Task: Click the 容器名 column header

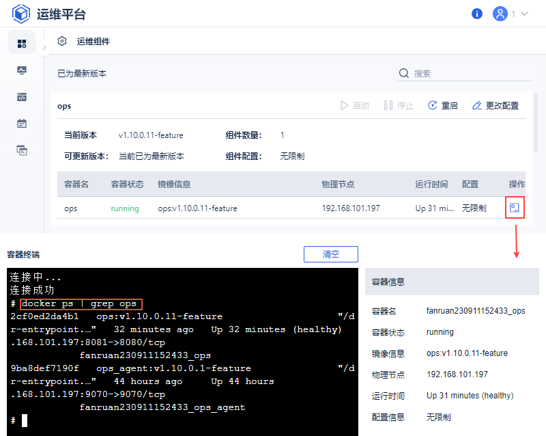Action: pos(76,184)
